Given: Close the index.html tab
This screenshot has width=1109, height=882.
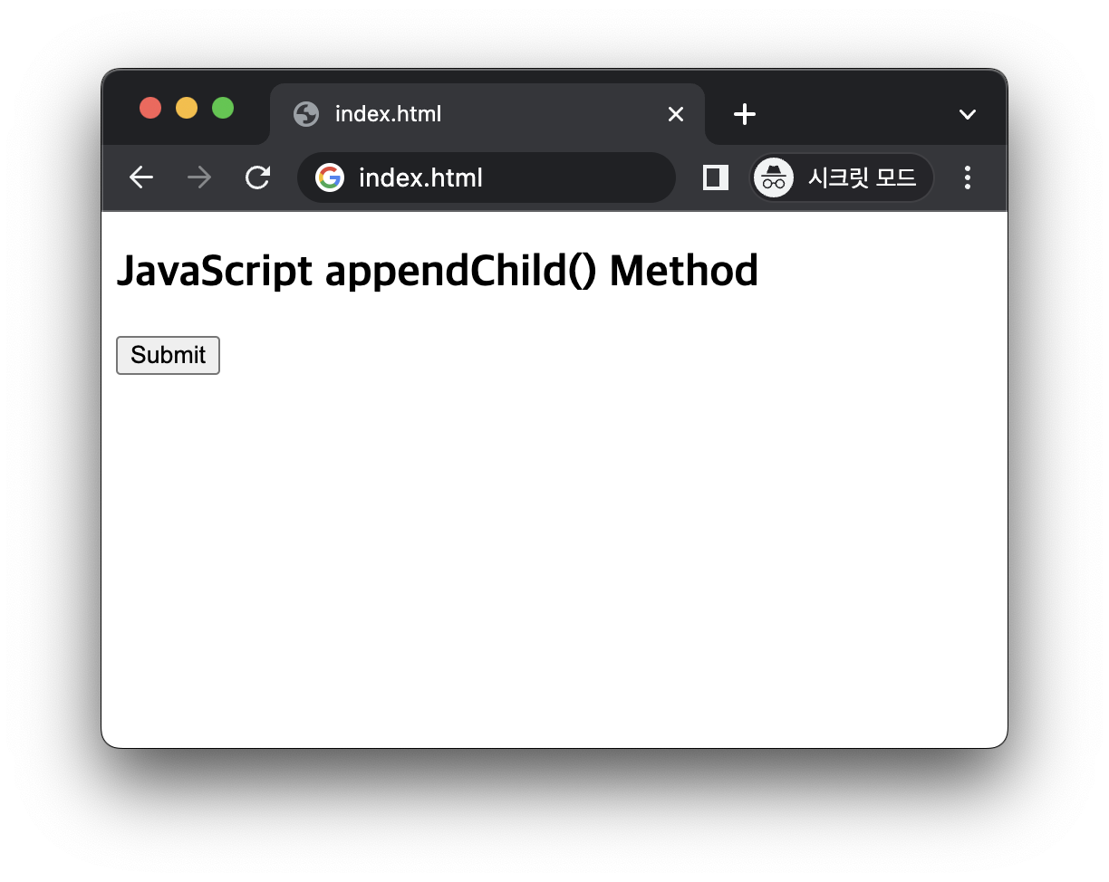Looking at the screenshot, I should 676,114.
